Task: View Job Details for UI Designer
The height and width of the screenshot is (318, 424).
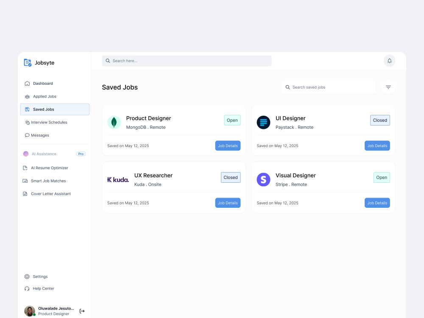Action: tap(377, 146)
